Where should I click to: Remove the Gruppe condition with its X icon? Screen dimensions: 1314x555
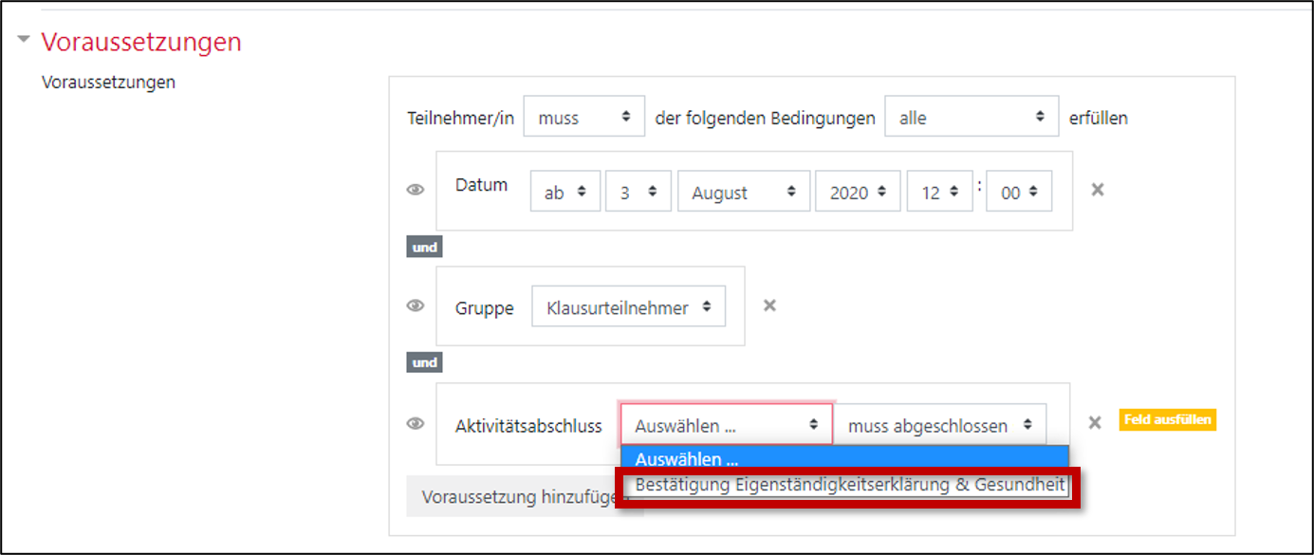click(769, 305)
